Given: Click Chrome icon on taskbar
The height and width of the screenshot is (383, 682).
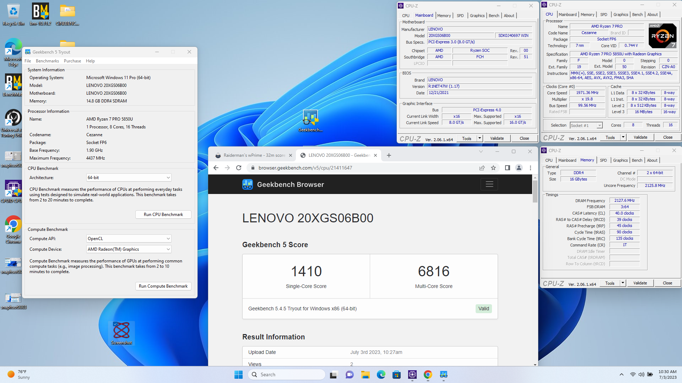Looking at the screenshot, I should (428, 374).
